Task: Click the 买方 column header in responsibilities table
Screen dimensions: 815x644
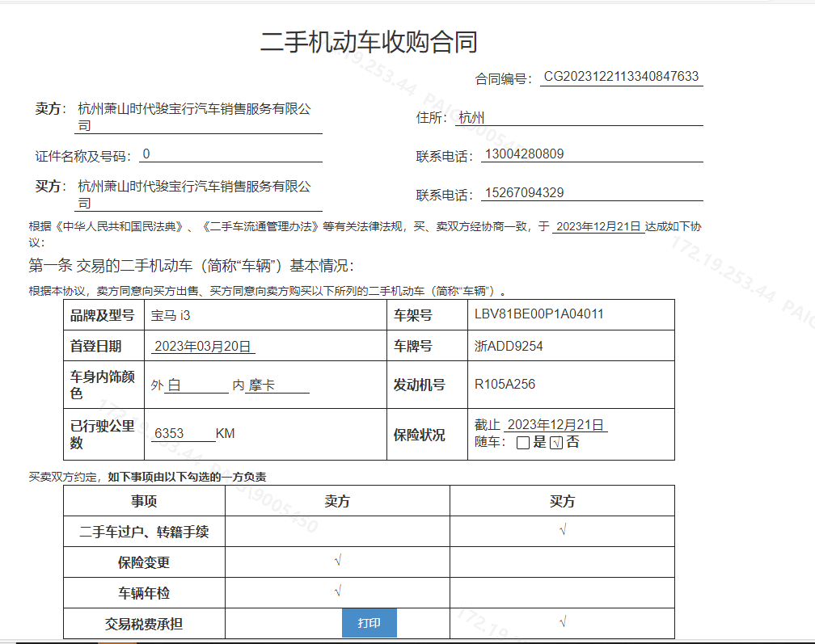Action: pos(563,501)
